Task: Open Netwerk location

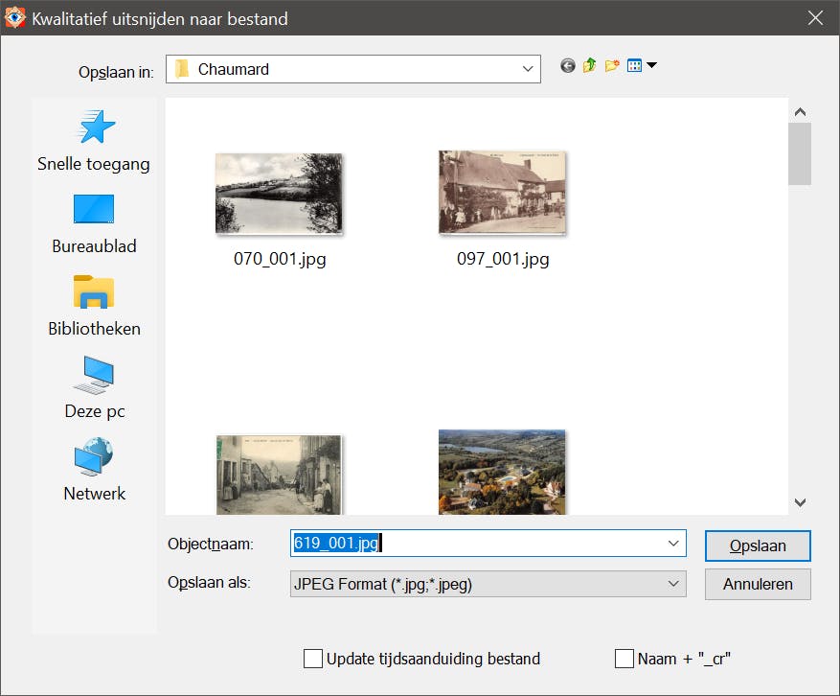Action: 94,471
